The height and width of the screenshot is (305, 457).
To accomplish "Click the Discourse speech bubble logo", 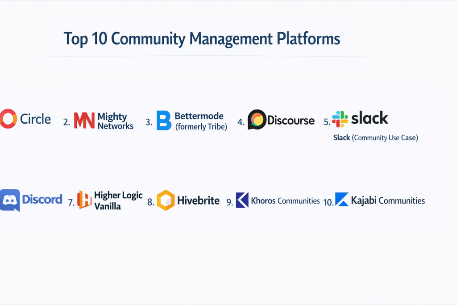I will pyautogui.click(x=257, y=120).
